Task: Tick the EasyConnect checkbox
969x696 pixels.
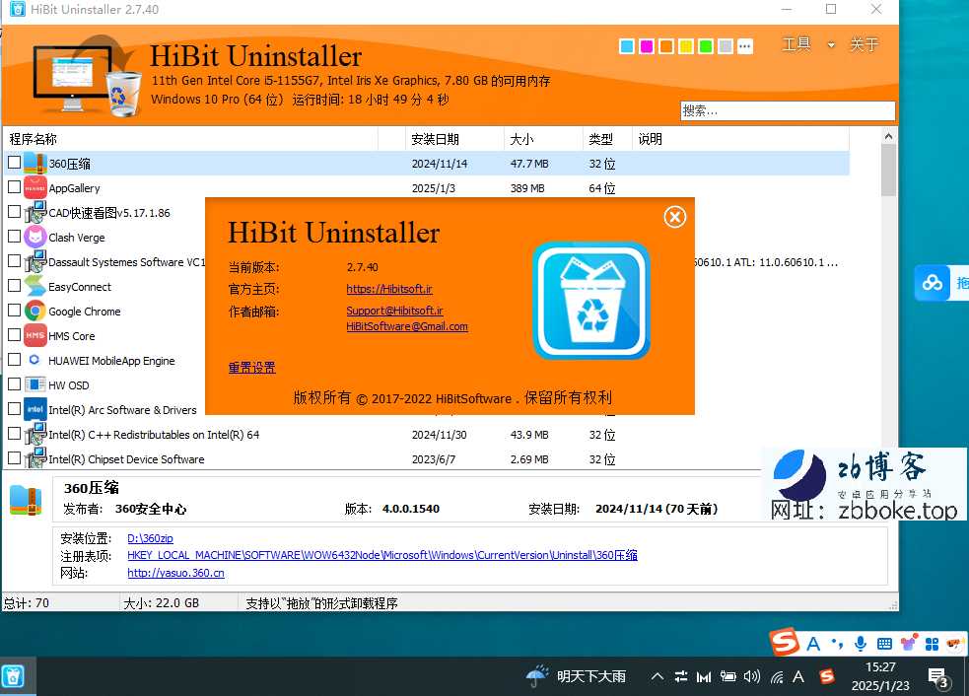Action: [x=14, y=286]
